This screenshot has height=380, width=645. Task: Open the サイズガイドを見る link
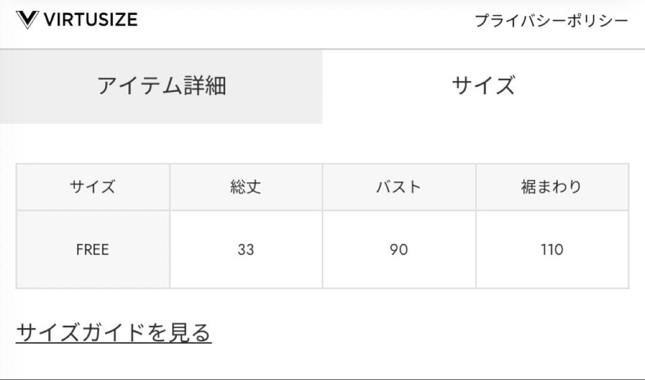(x=113, y=332)
